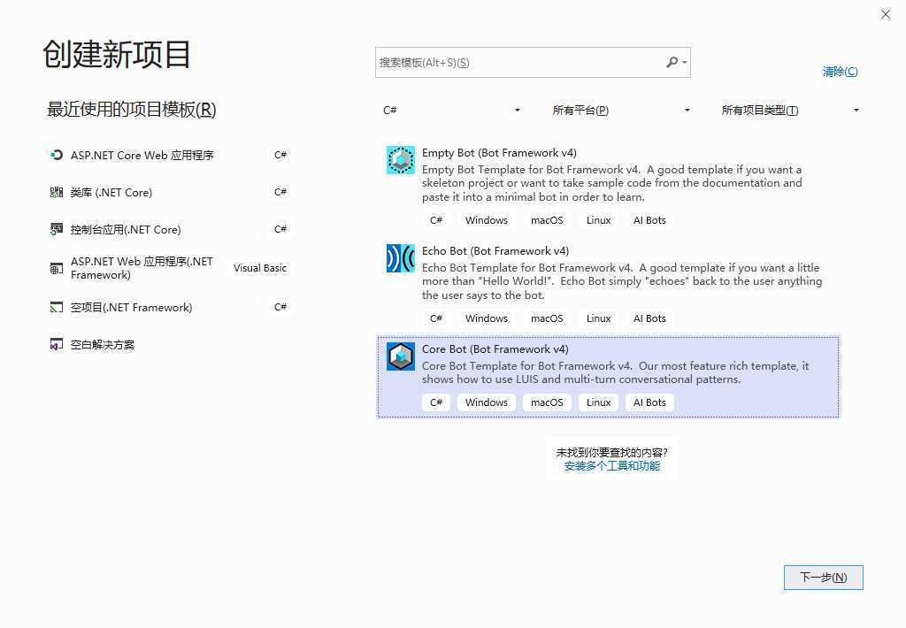Image resolution: width=906 pixels, height=628 pixels.
Task: Click the ASP.NET Web 应用程序(.NET Framework) icon
Action: (x=56, y=268)
